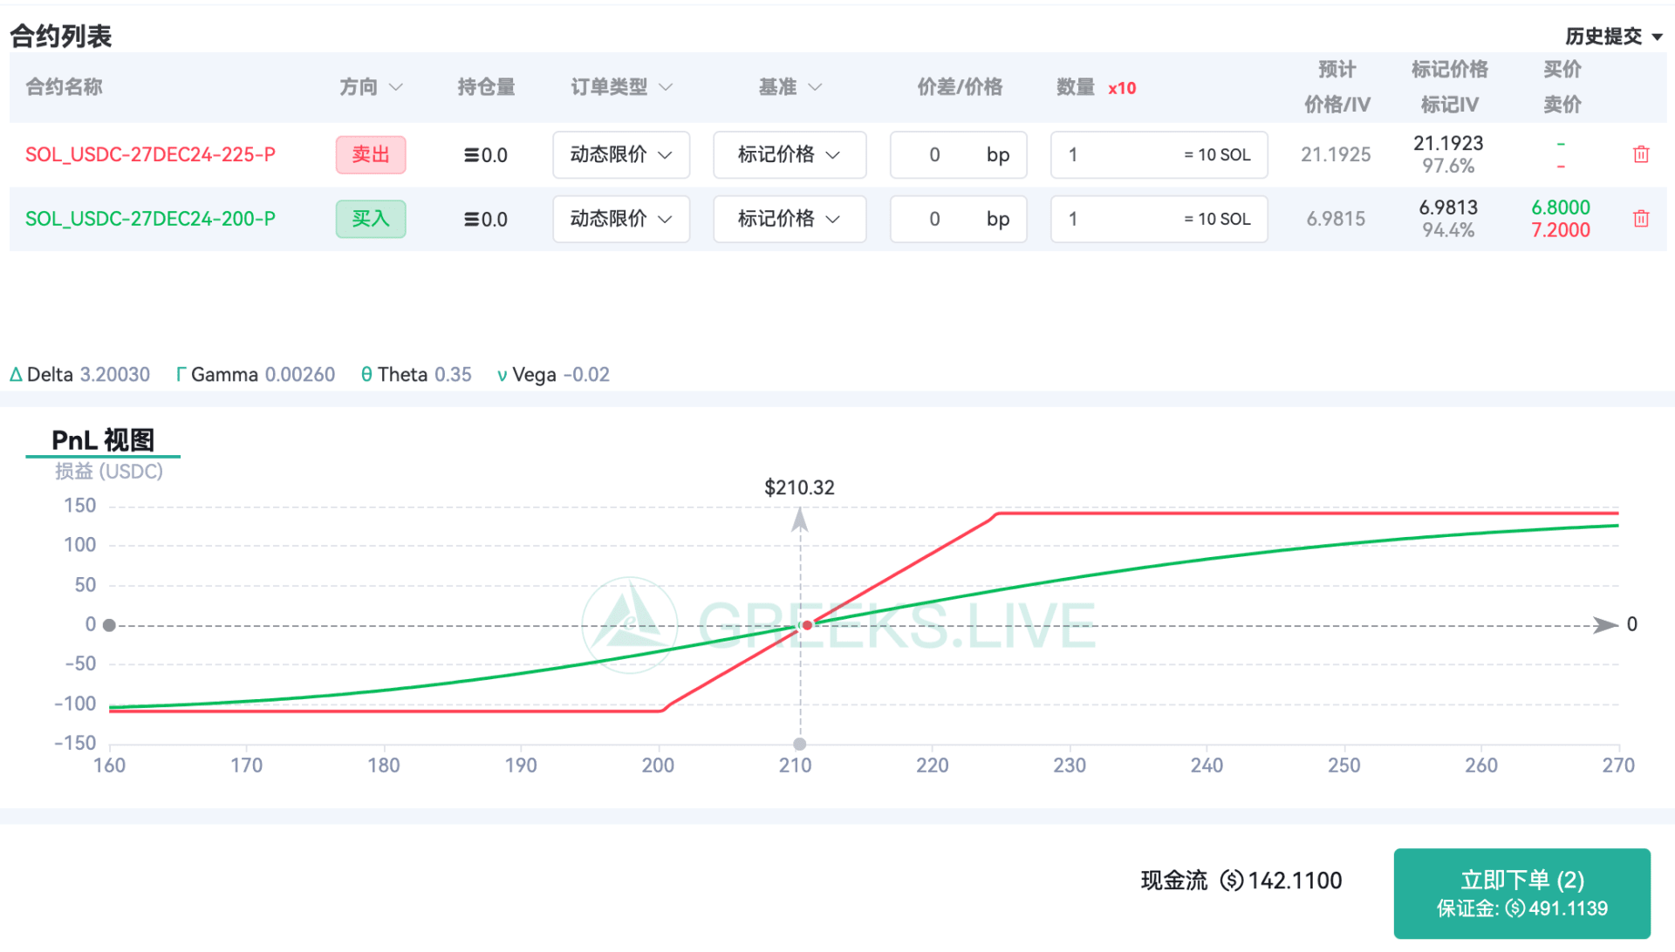Click the Delta 3.20030 value

114,375
